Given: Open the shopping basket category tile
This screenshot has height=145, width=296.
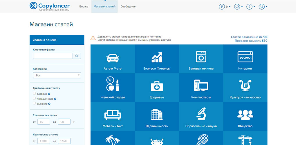Looking at the screenshot, I should pos(157,138).
